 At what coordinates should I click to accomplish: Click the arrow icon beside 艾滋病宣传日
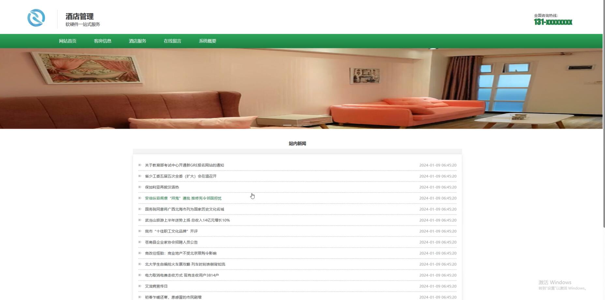(x=140, y=286)
